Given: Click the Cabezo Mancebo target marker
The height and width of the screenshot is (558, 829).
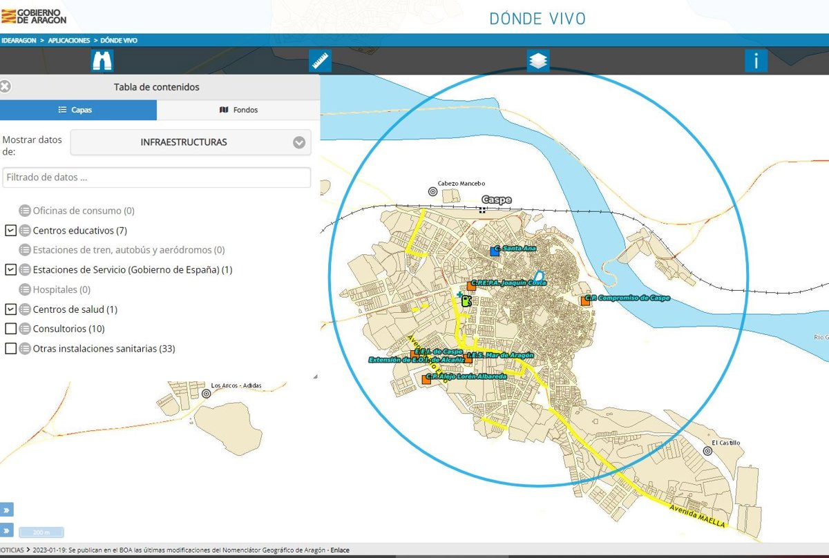Looking at the screenshot, I should (433, 192).
